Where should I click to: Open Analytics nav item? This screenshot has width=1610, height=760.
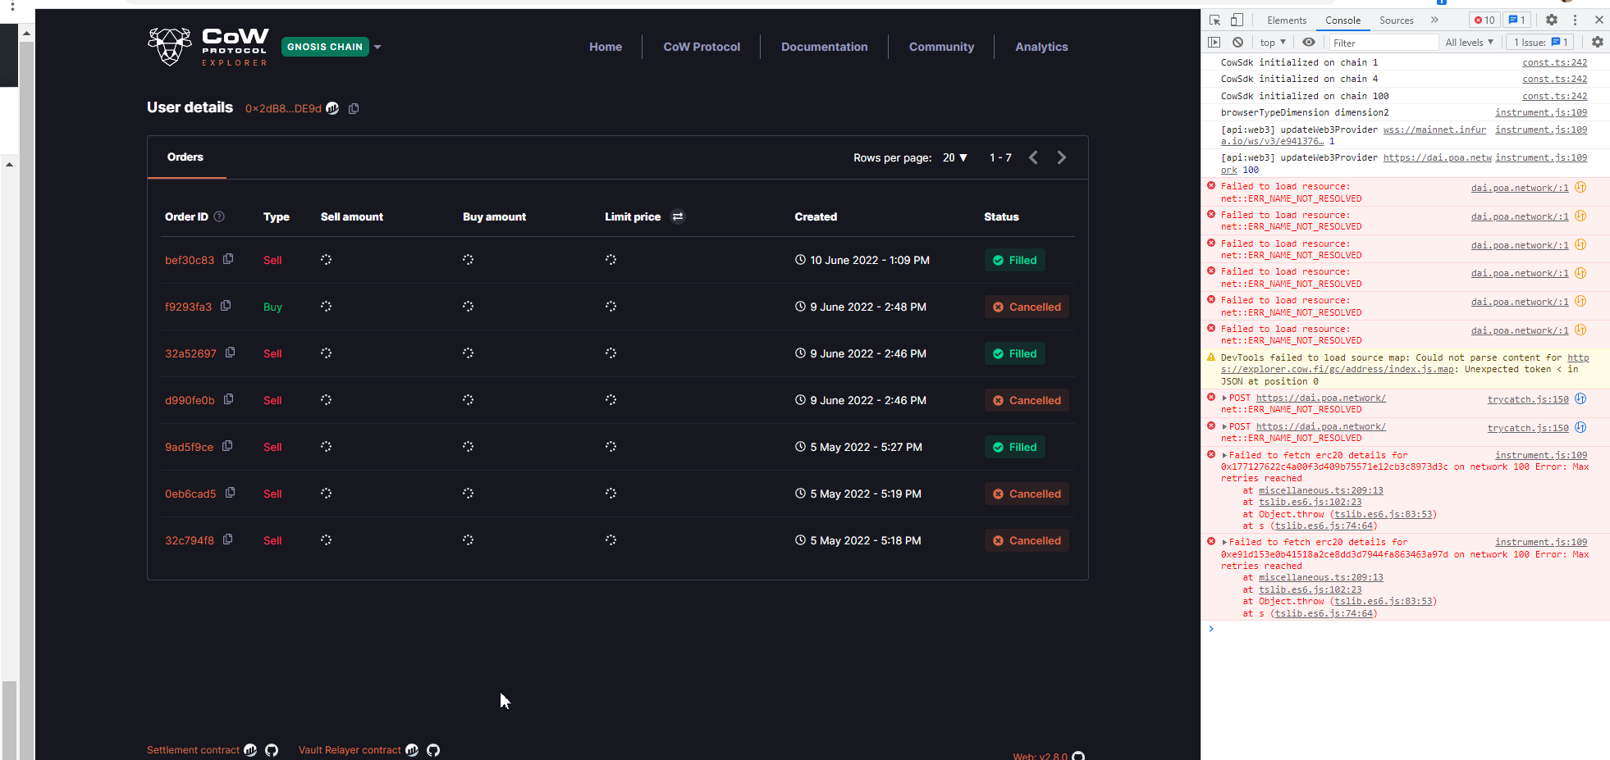1041,47
